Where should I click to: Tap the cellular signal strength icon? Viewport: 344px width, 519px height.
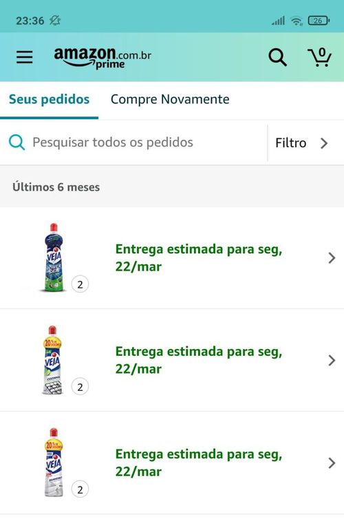pos(278,21)
